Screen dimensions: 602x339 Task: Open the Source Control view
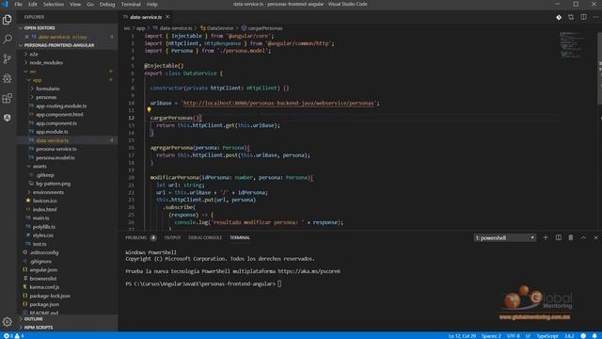click(x=8, y=58)
